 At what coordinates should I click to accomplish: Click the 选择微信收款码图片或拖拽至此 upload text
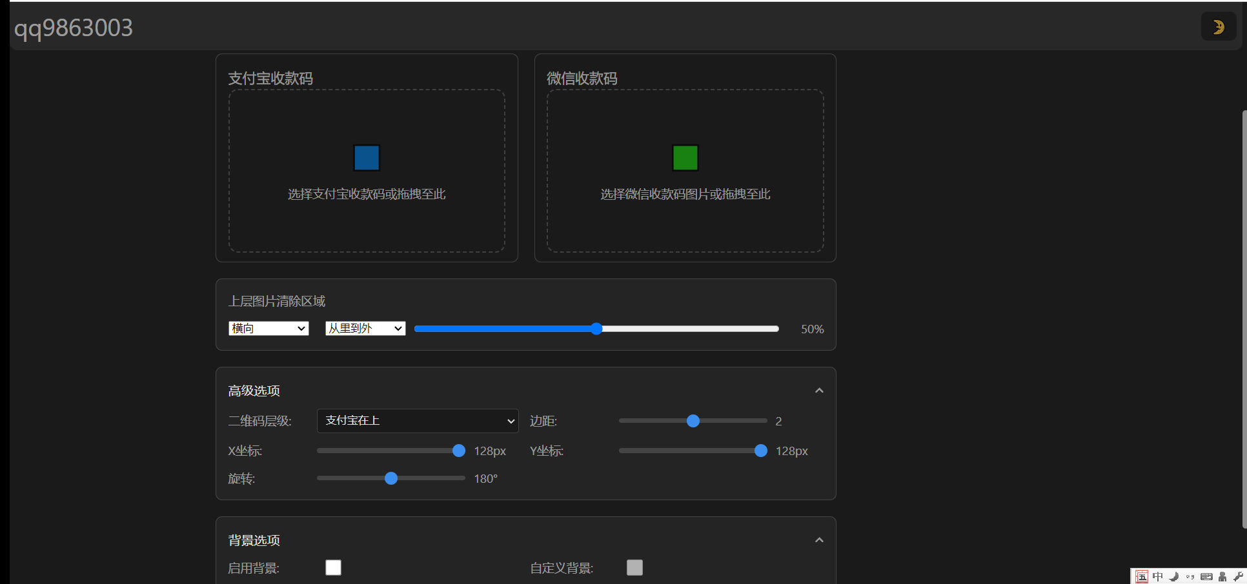point(685,195)
